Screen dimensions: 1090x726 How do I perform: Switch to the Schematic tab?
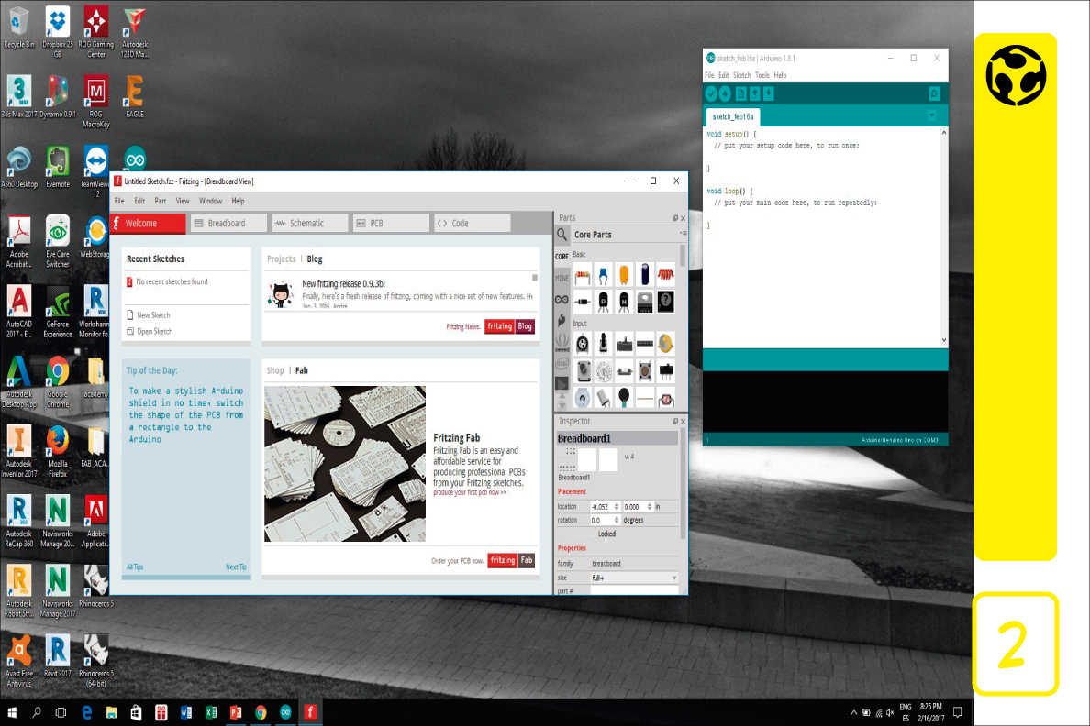click(309, 223)
